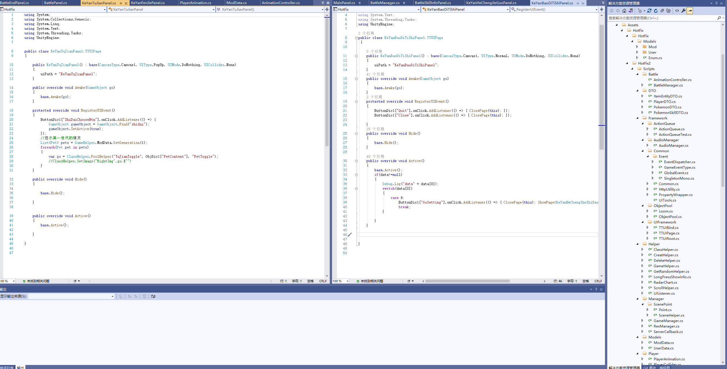This screenshot has height=369, width=727.
Task: Open the zoom level dropdown showing 100 %
Action: (x=348, y=281)
